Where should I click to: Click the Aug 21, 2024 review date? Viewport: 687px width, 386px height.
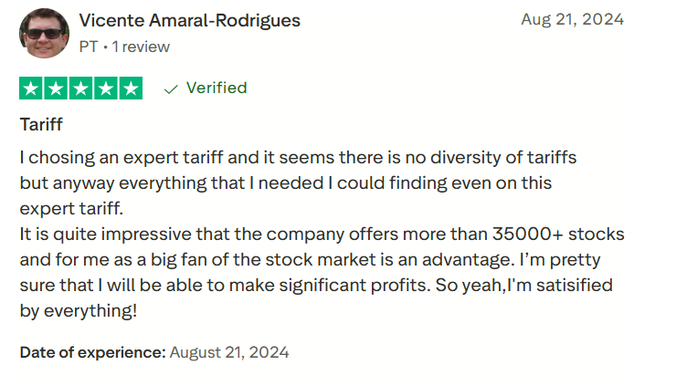click(x=572, y=19)
